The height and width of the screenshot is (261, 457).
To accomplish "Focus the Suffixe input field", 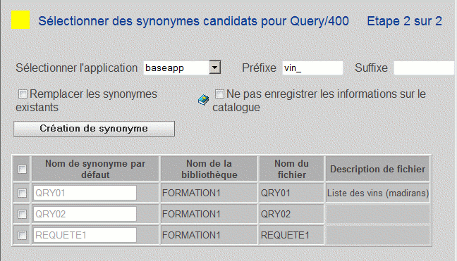I will (x=425, y=68).
